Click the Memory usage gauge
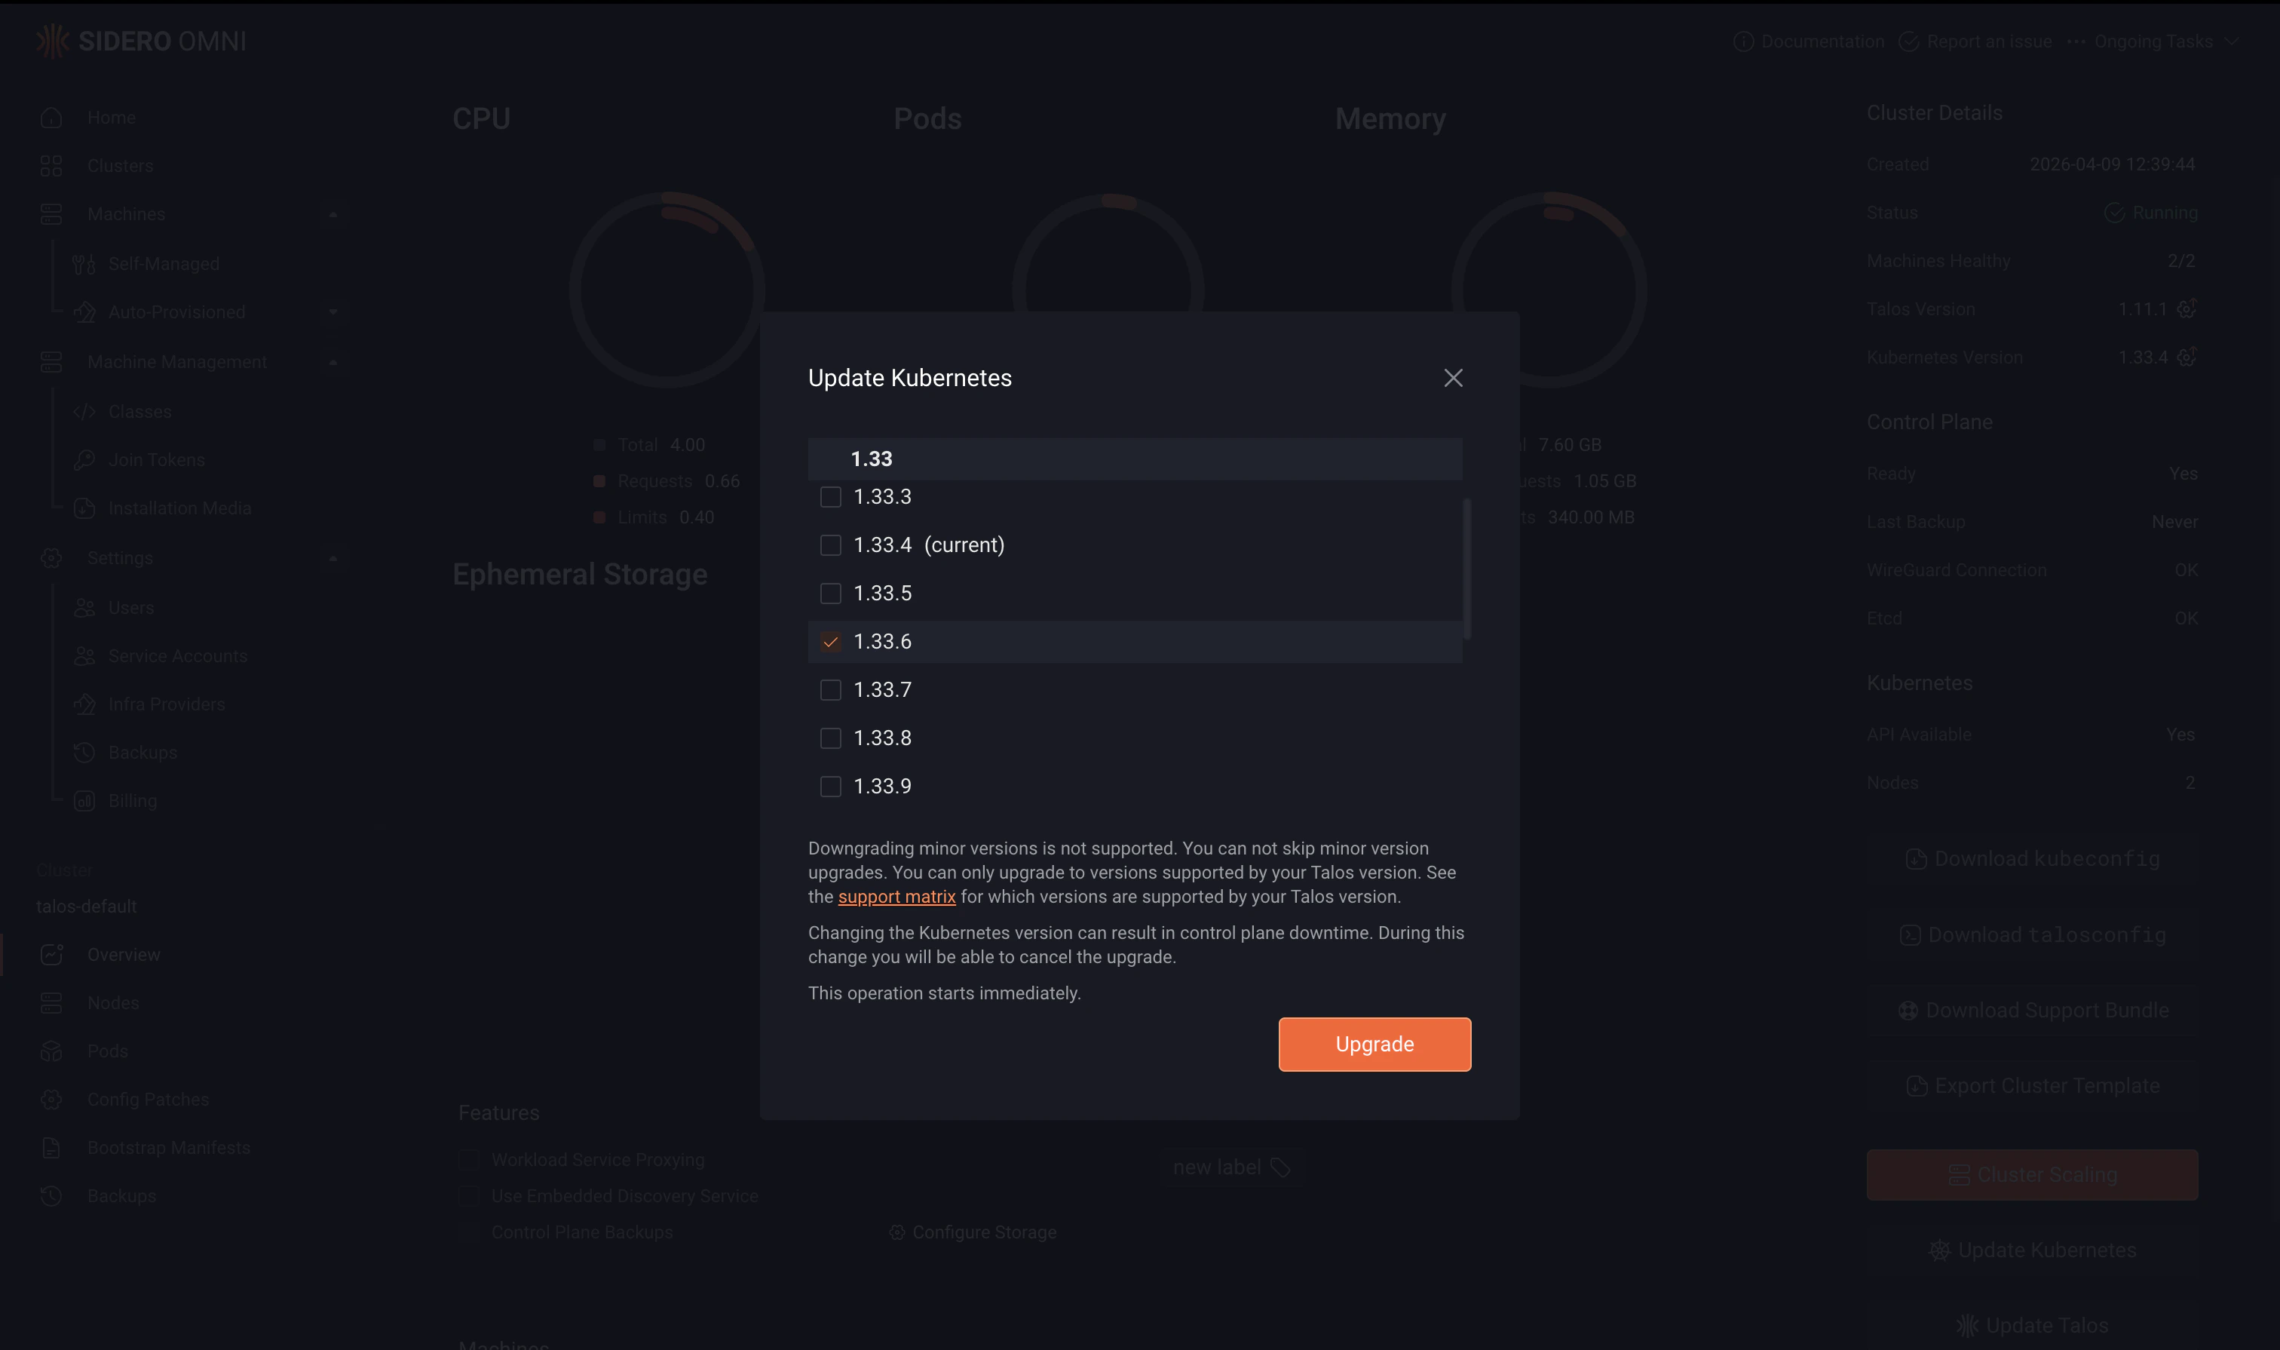The height and width of the screenshot is (1350, 2280). (1549, 290)
